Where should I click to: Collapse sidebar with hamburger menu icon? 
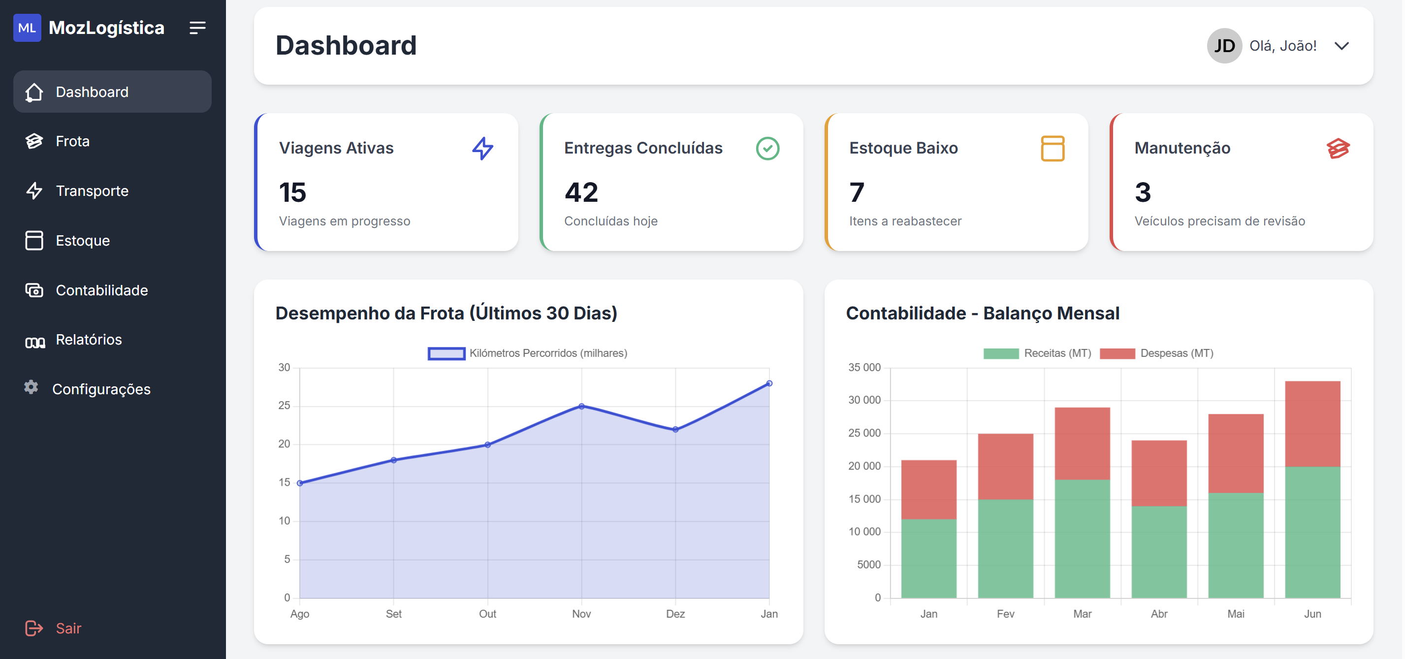tap(197, 28)
